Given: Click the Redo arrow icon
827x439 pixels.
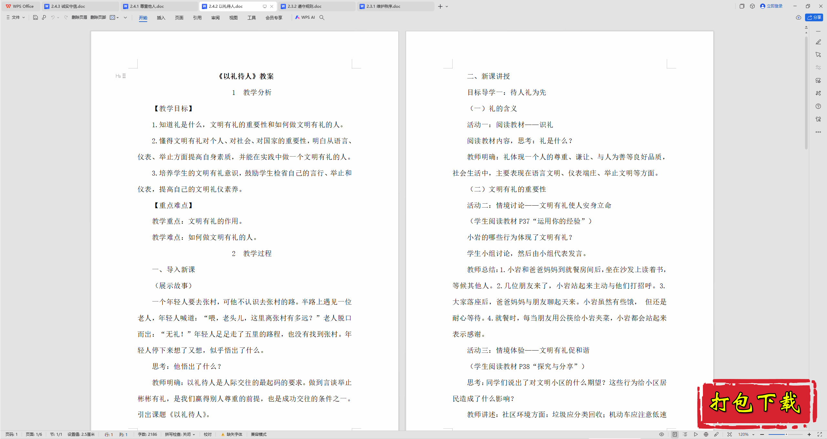Looking at the screenshot, I should coord(66,17).
